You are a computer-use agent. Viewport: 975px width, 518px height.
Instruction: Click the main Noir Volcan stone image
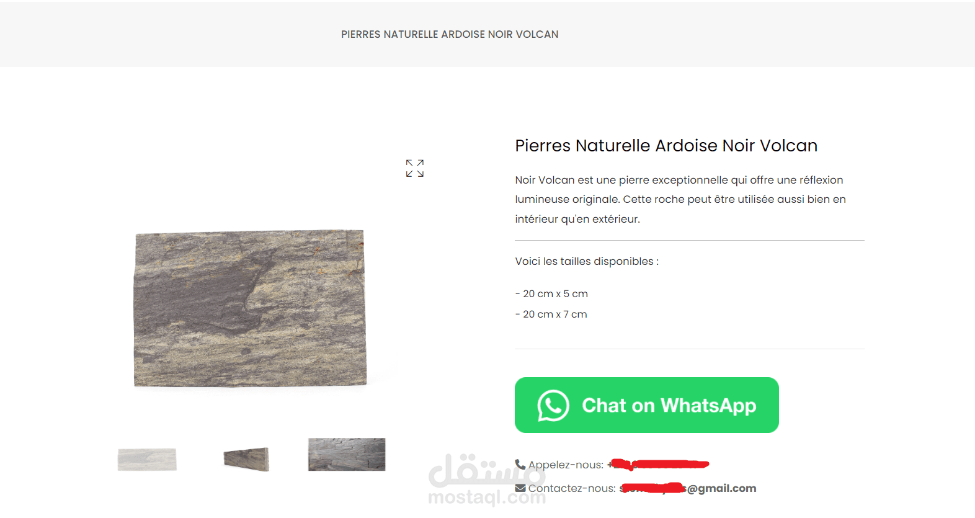point(250,308)
